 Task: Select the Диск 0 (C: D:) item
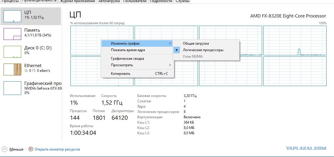31,52
